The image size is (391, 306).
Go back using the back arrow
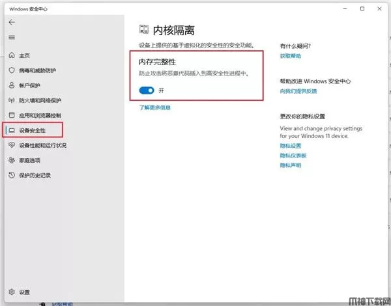click(12, 22)
